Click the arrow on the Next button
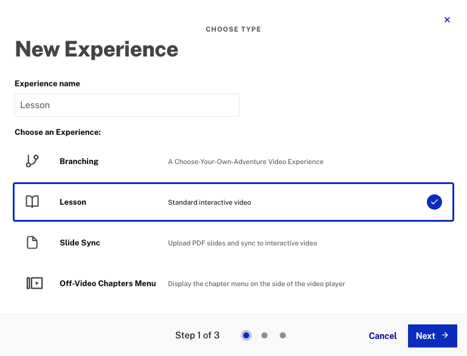 click(445, 335)
